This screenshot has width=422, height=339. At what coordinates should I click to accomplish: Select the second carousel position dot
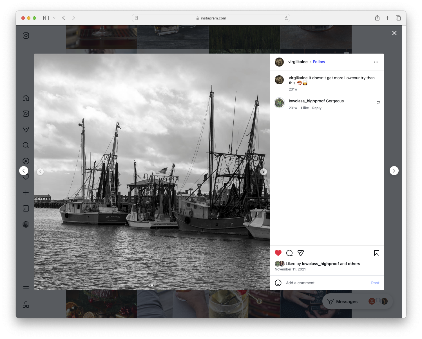point(156,285)
